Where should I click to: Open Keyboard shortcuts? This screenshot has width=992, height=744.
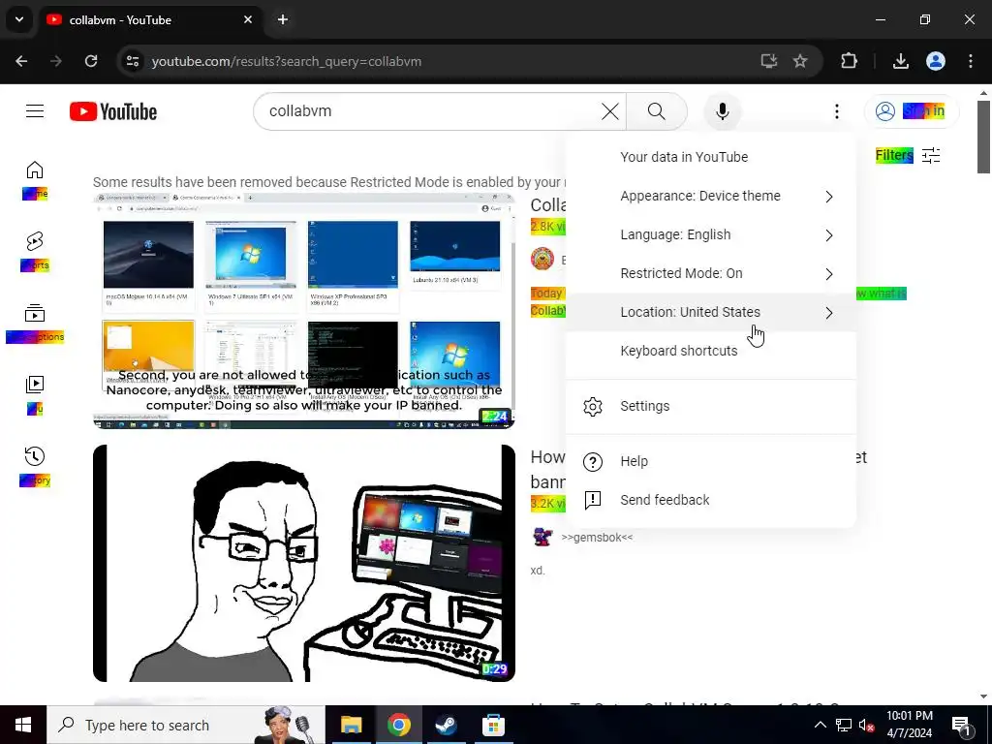[711, 351]
